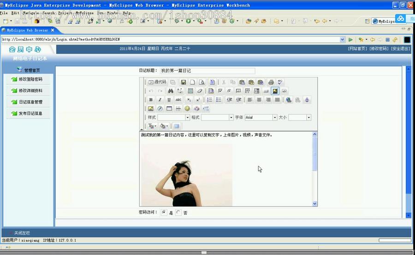
Task: Click the 安全退出 logout link
Action: (x=400, y=48)
